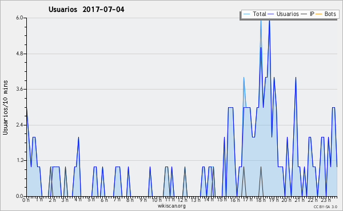Image resolution: width=343 pixels, height=211 pixels.
Task: Click the "20 h" x-axis label
Action: click(287, 200)
